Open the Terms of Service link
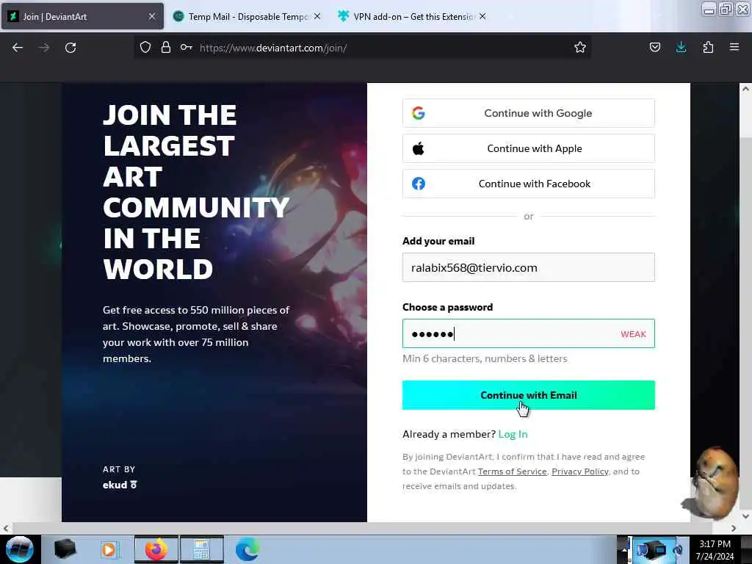 (x=512, y=471)
